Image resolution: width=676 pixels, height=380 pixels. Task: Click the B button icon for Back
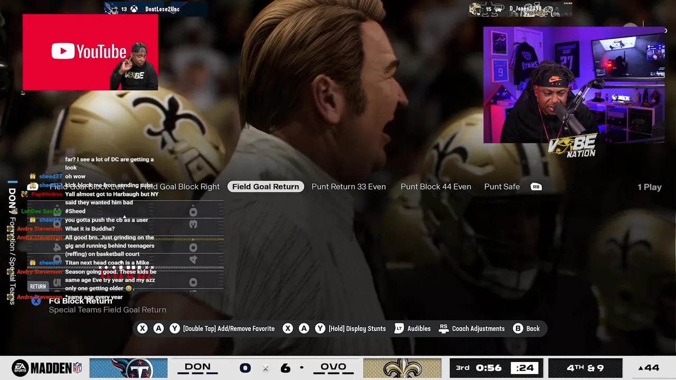coord(518,328)
